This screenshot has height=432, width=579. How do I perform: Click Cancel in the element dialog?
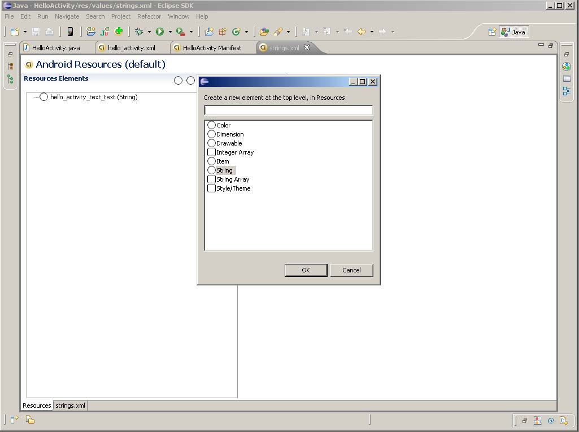point(351,270)
